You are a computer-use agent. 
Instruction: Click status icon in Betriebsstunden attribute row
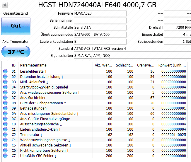tap(5, 108)
